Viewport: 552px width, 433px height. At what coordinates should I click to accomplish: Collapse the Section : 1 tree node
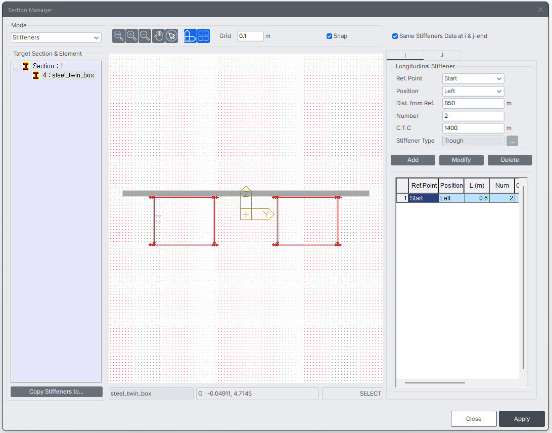(16, 67)
